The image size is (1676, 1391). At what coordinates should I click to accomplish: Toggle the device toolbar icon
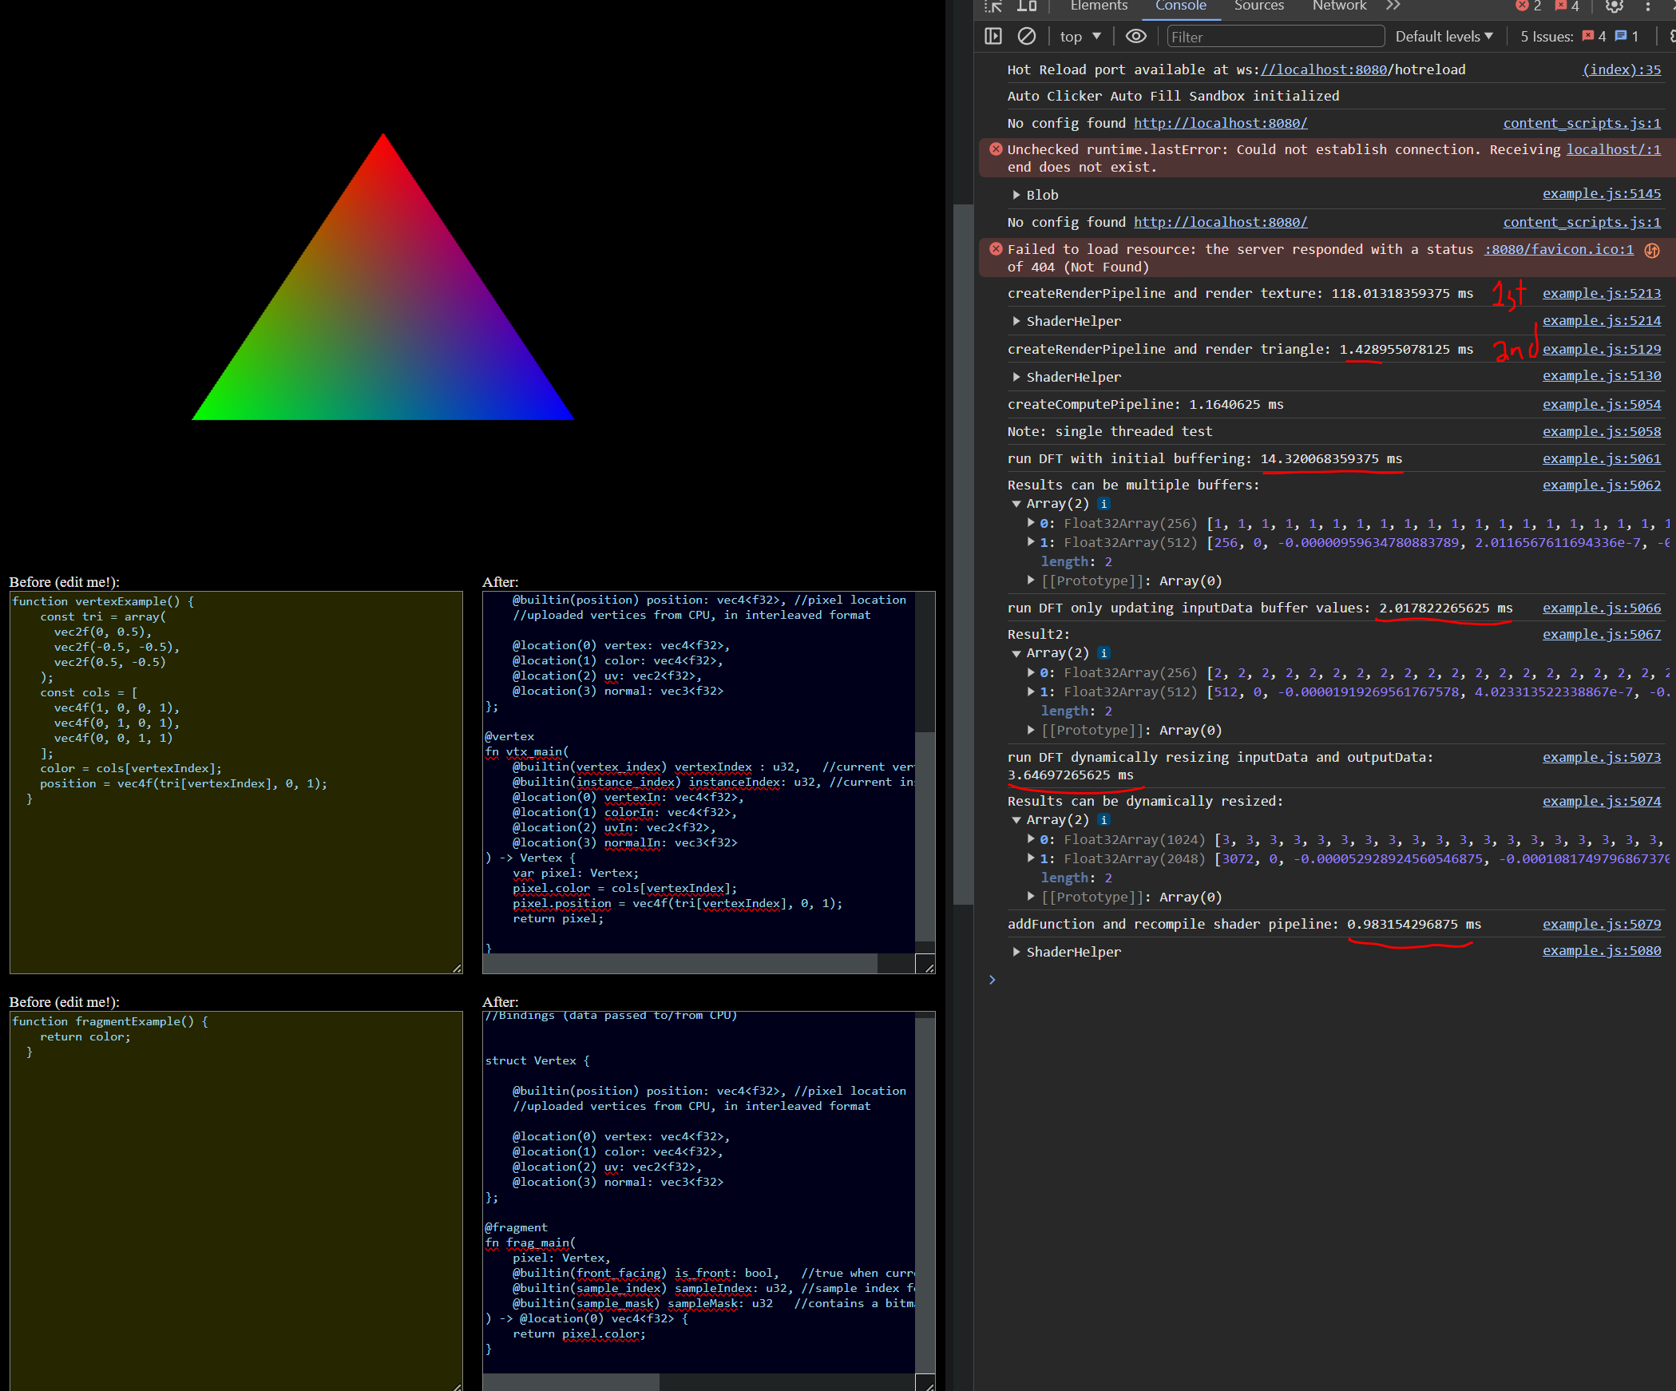[x=1027, y=6]
